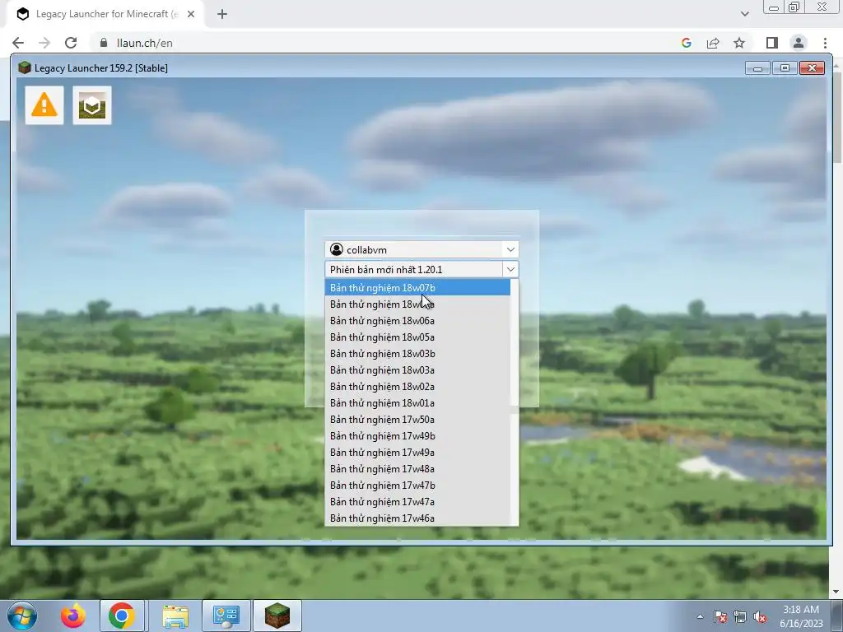Select Bản thử nghiệm 18w05a

417,337
